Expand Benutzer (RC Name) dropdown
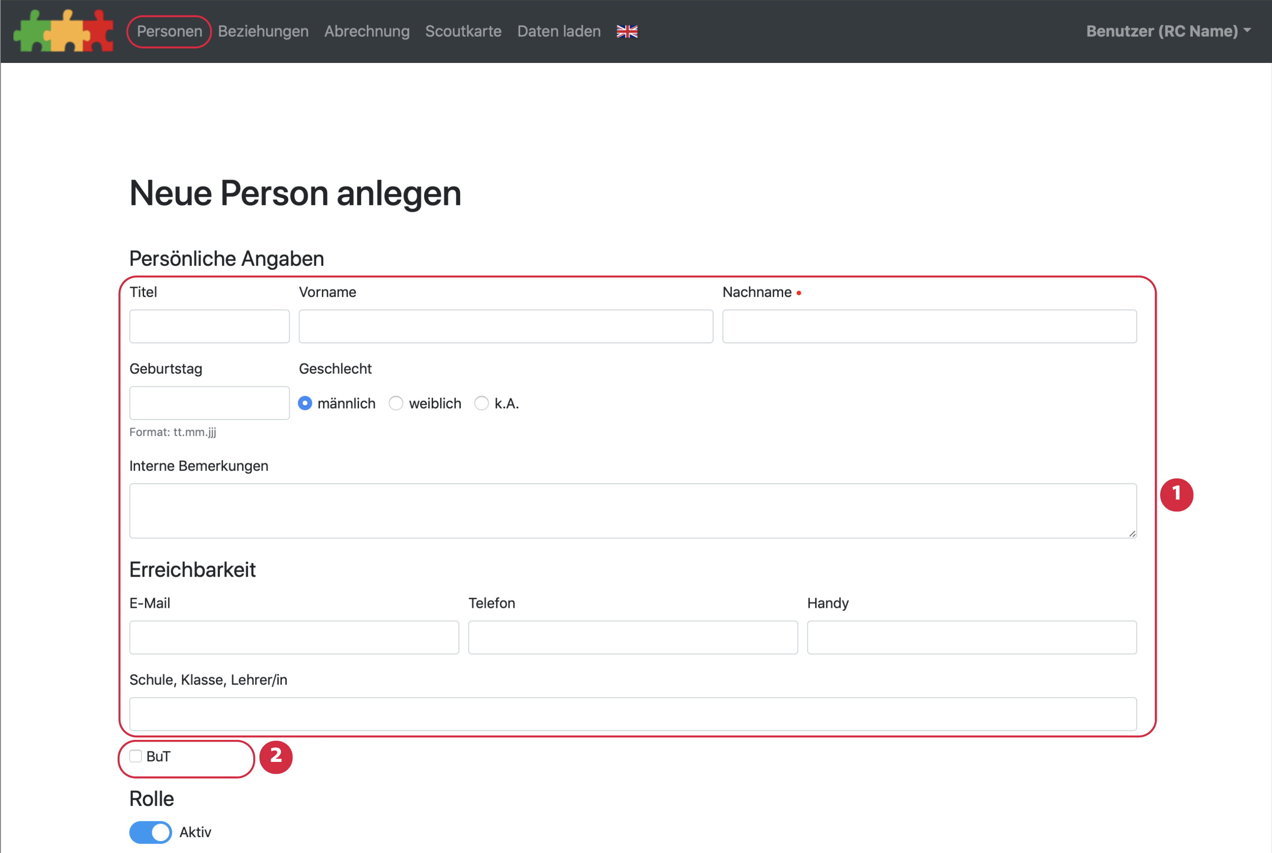 tap(1168, 32)
